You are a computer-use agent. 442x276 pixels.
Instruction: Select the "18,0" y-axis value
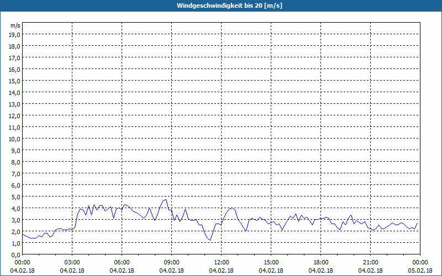(14, 46)
